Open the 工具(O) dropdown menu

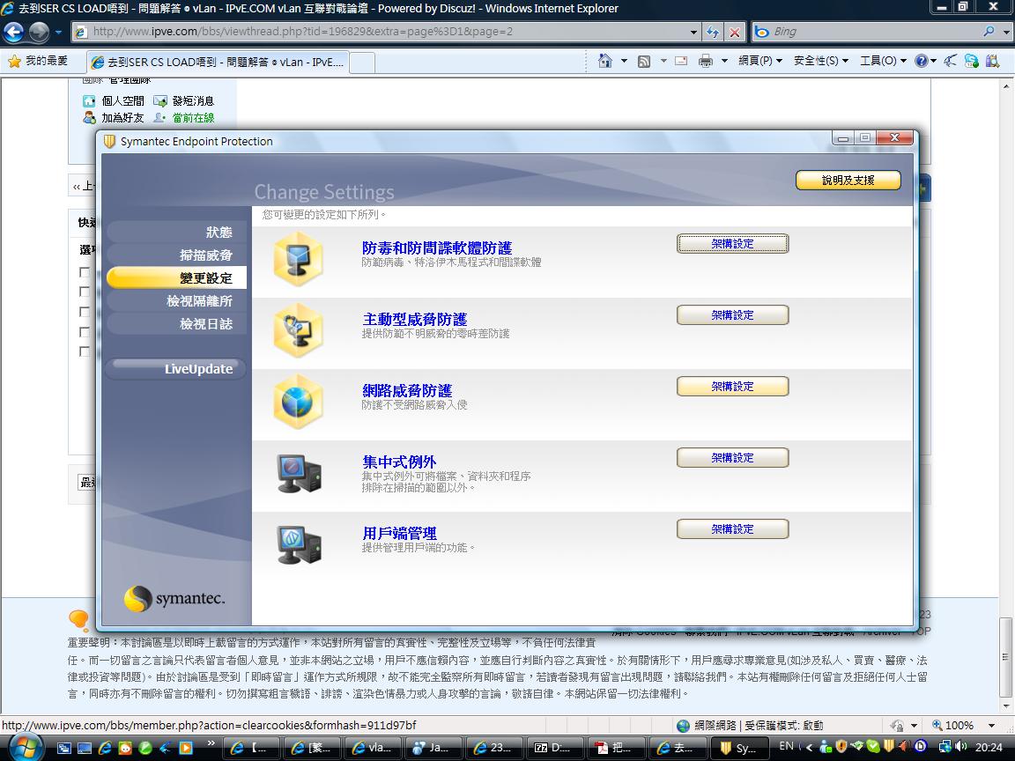point(883,61)
